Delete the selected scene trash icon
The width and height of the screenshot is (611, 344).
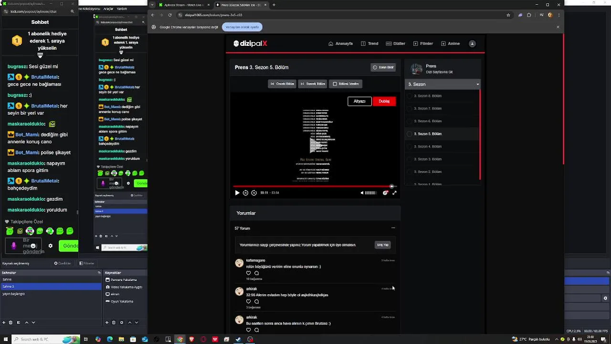(11, 322)
